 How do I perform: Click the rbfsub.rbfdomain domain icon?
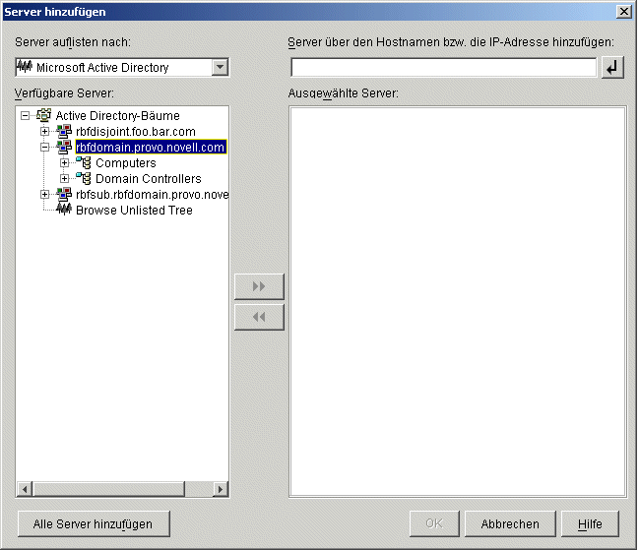point(64,194)
